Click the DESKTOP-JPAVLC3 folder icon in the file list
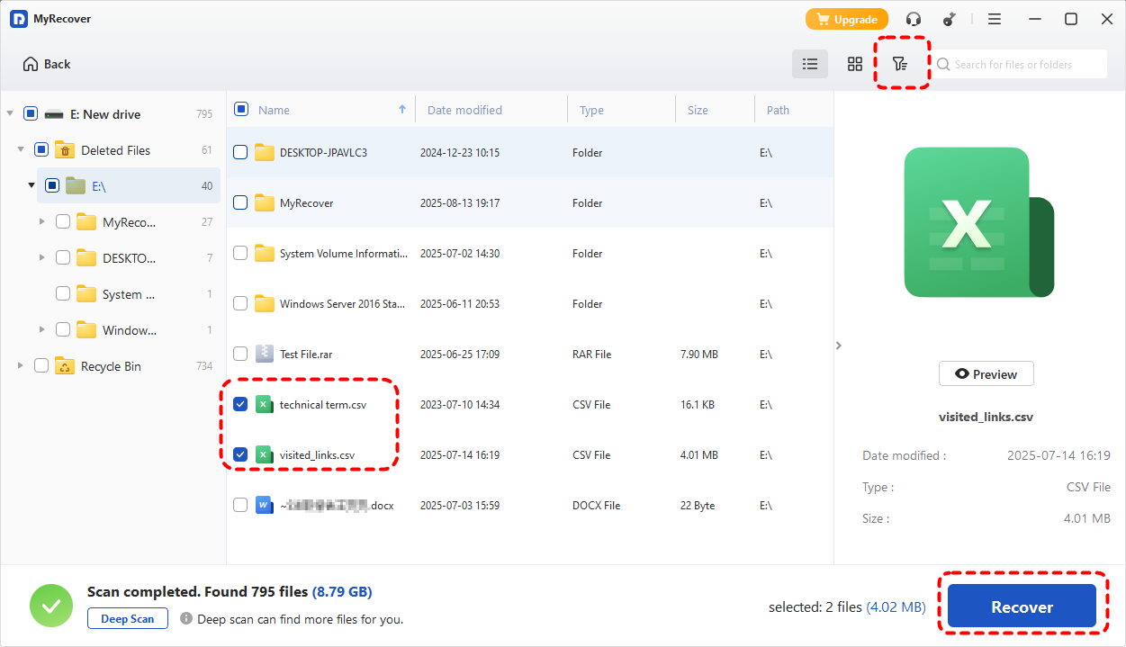1126x647 pixels. (264, 152)
